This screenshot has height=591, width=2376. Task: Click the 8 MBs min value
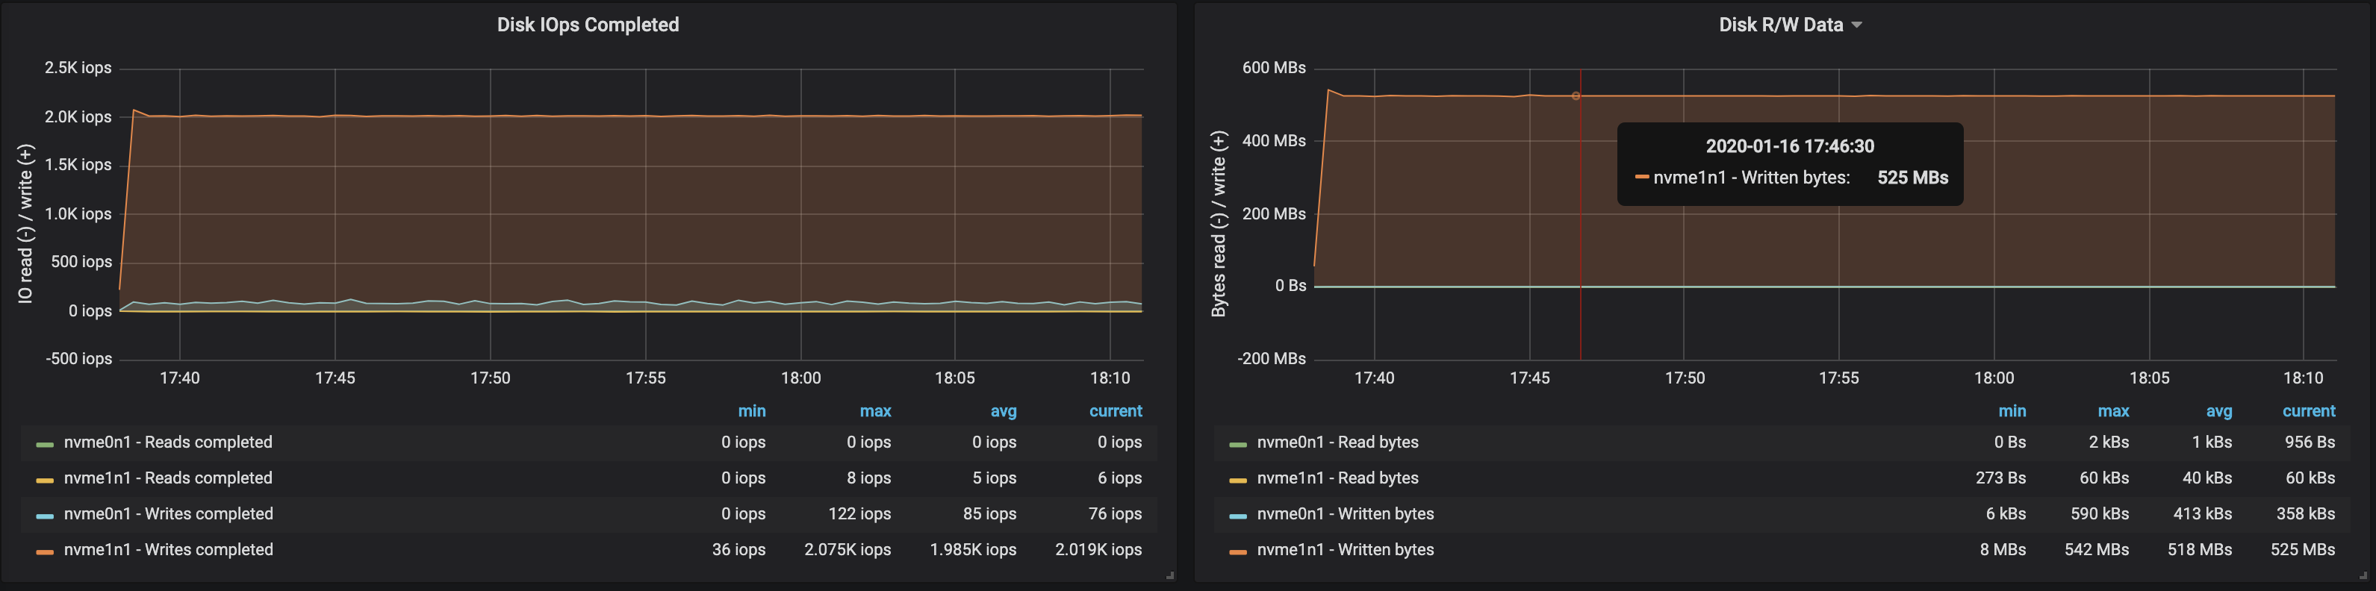point(2003,549)
